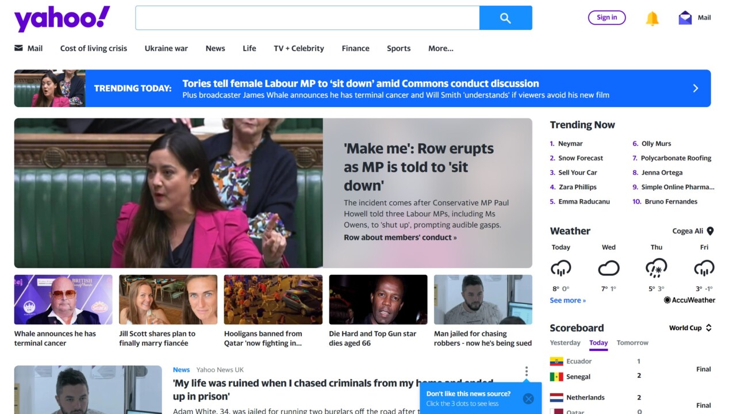Open Die Hard star story thumbnail

[378, 300]
